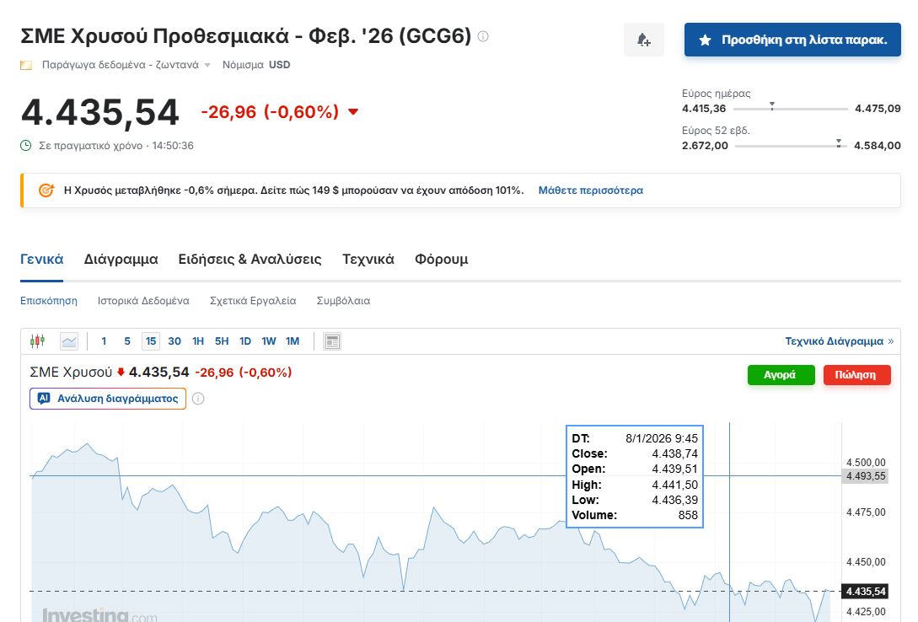
Task: Select the 30 minute chart interval
Action: point(174,341)
